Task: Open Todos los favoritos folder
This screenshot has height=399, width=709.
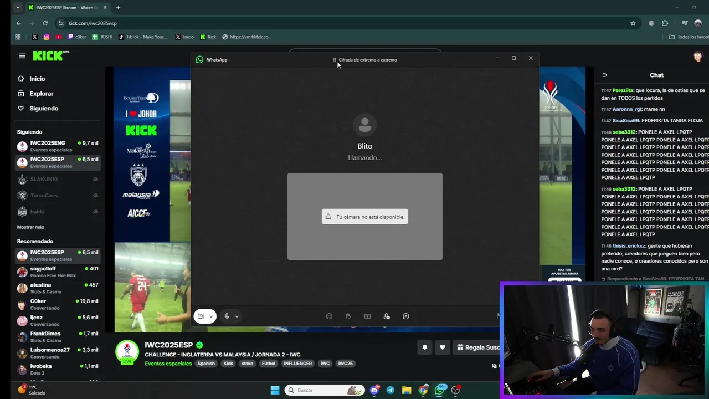Action: pos(689,37)
